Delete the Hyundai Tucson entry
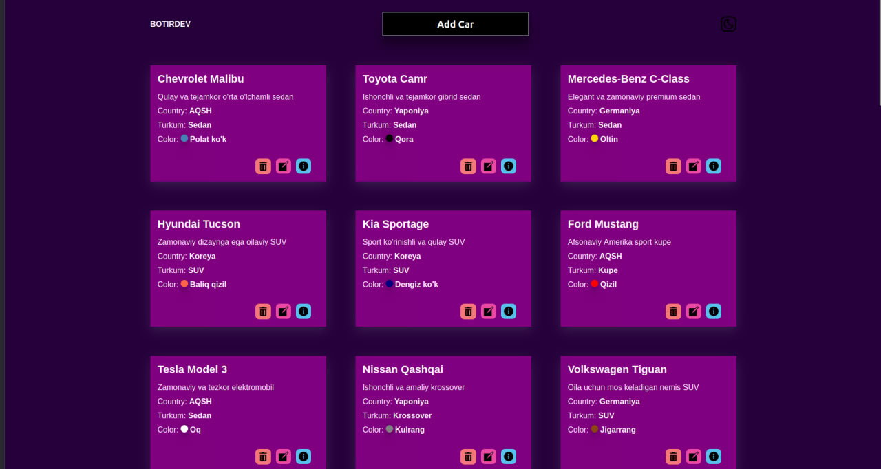This screenshot has width=881, height=469. (263, 312)
